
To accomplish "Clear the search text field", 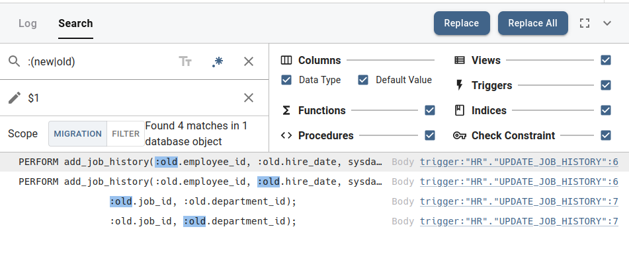I will click(249, 61).
